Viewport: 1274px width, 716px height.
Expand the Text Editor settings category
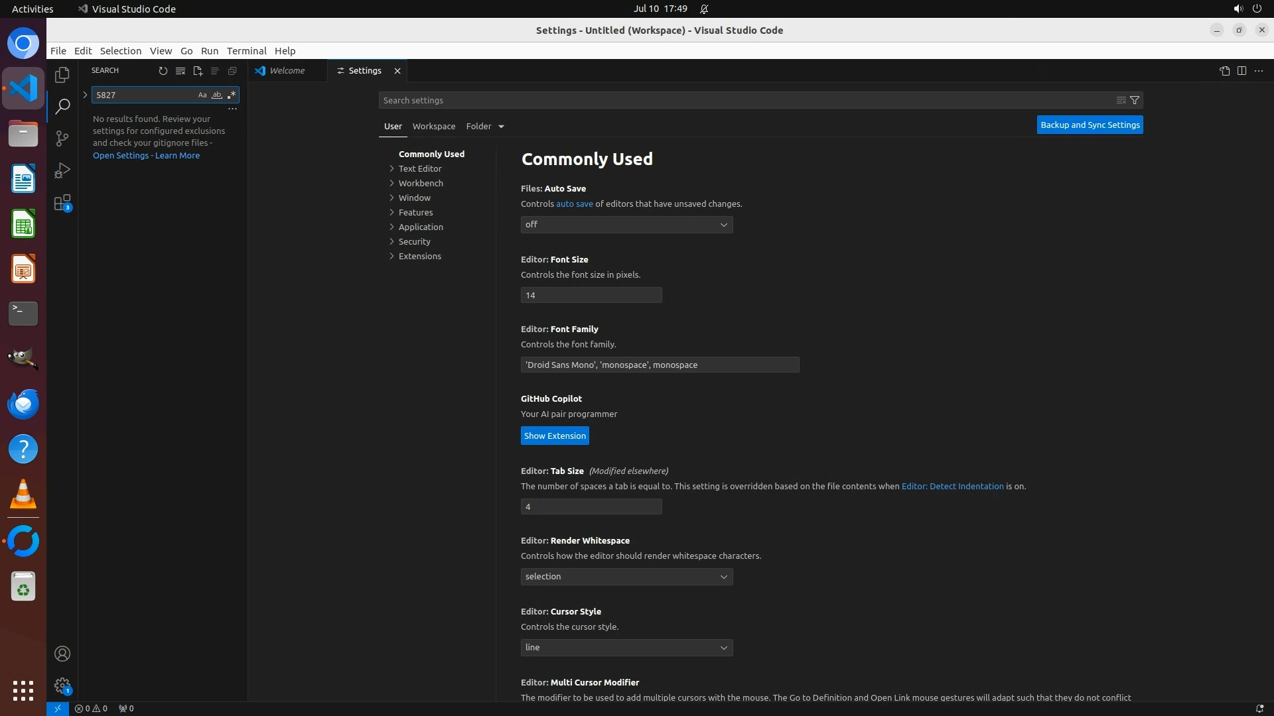[x=420, y=168]
